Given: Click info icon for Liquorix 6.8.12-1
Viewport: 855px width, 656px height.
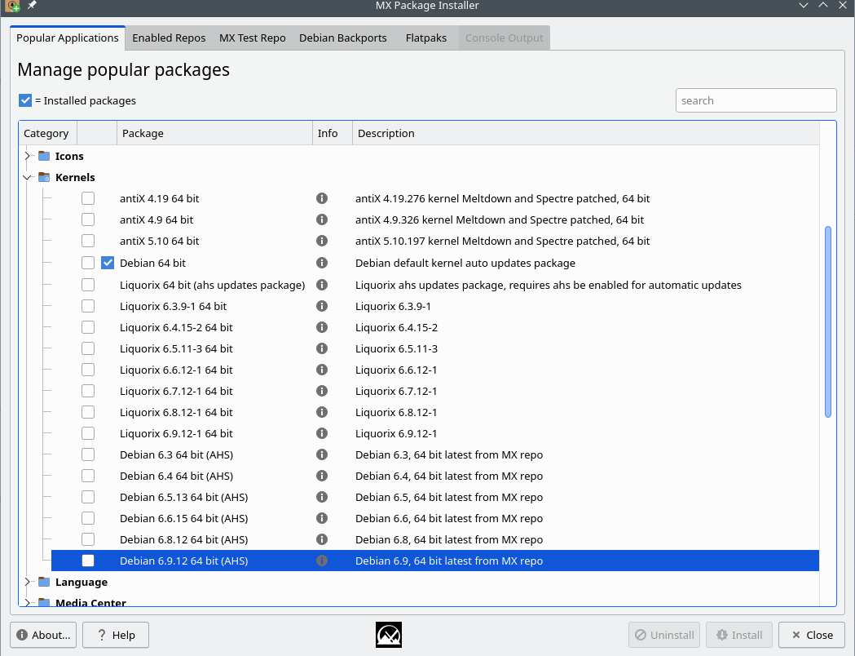Looking at the screenshot, I should pyautogui.click(x=322, y=412).
